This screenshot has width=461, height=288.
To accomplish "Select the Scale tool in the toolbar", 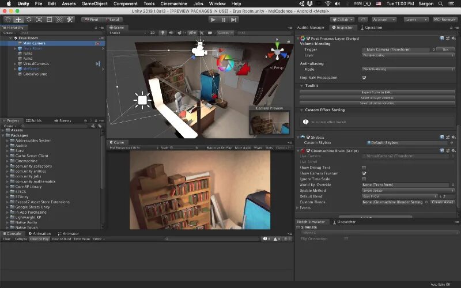I will tap(39, 20).
